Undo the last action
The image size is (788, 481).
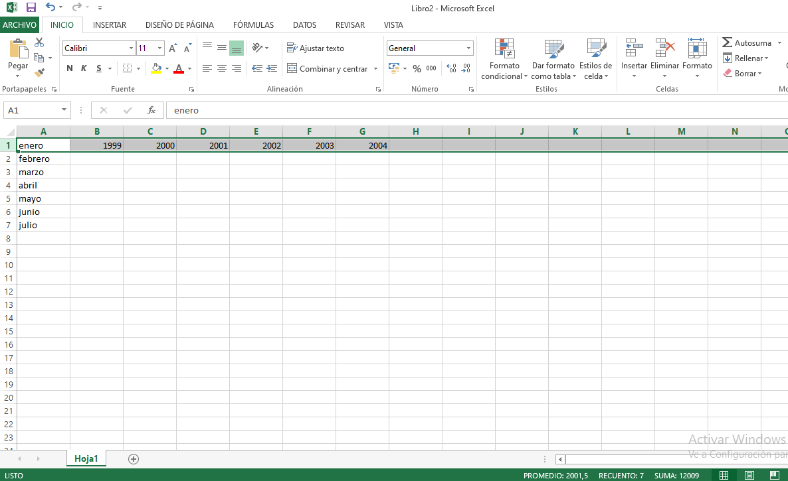50,7
